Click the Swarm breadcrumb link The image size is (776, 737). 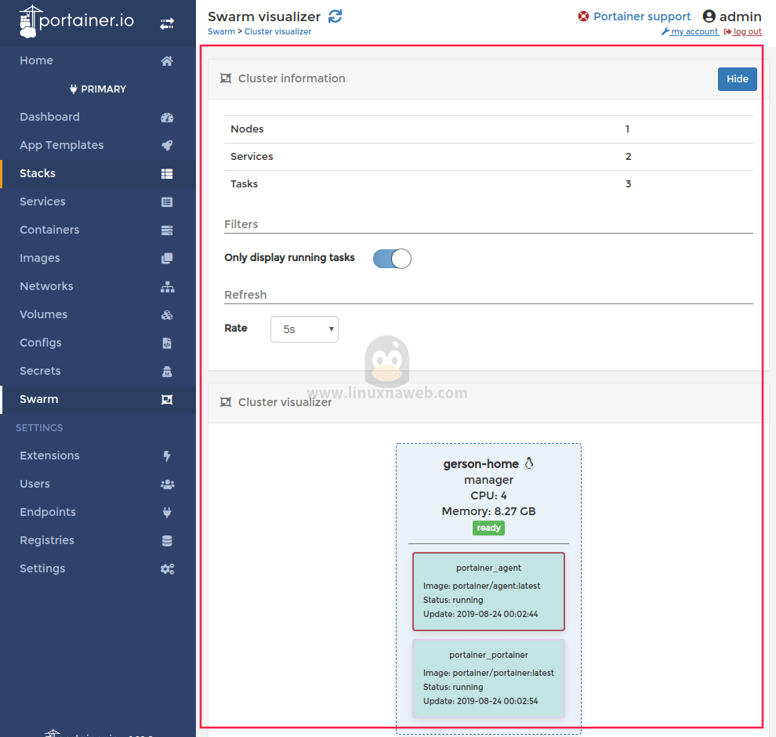coord(221,31)
